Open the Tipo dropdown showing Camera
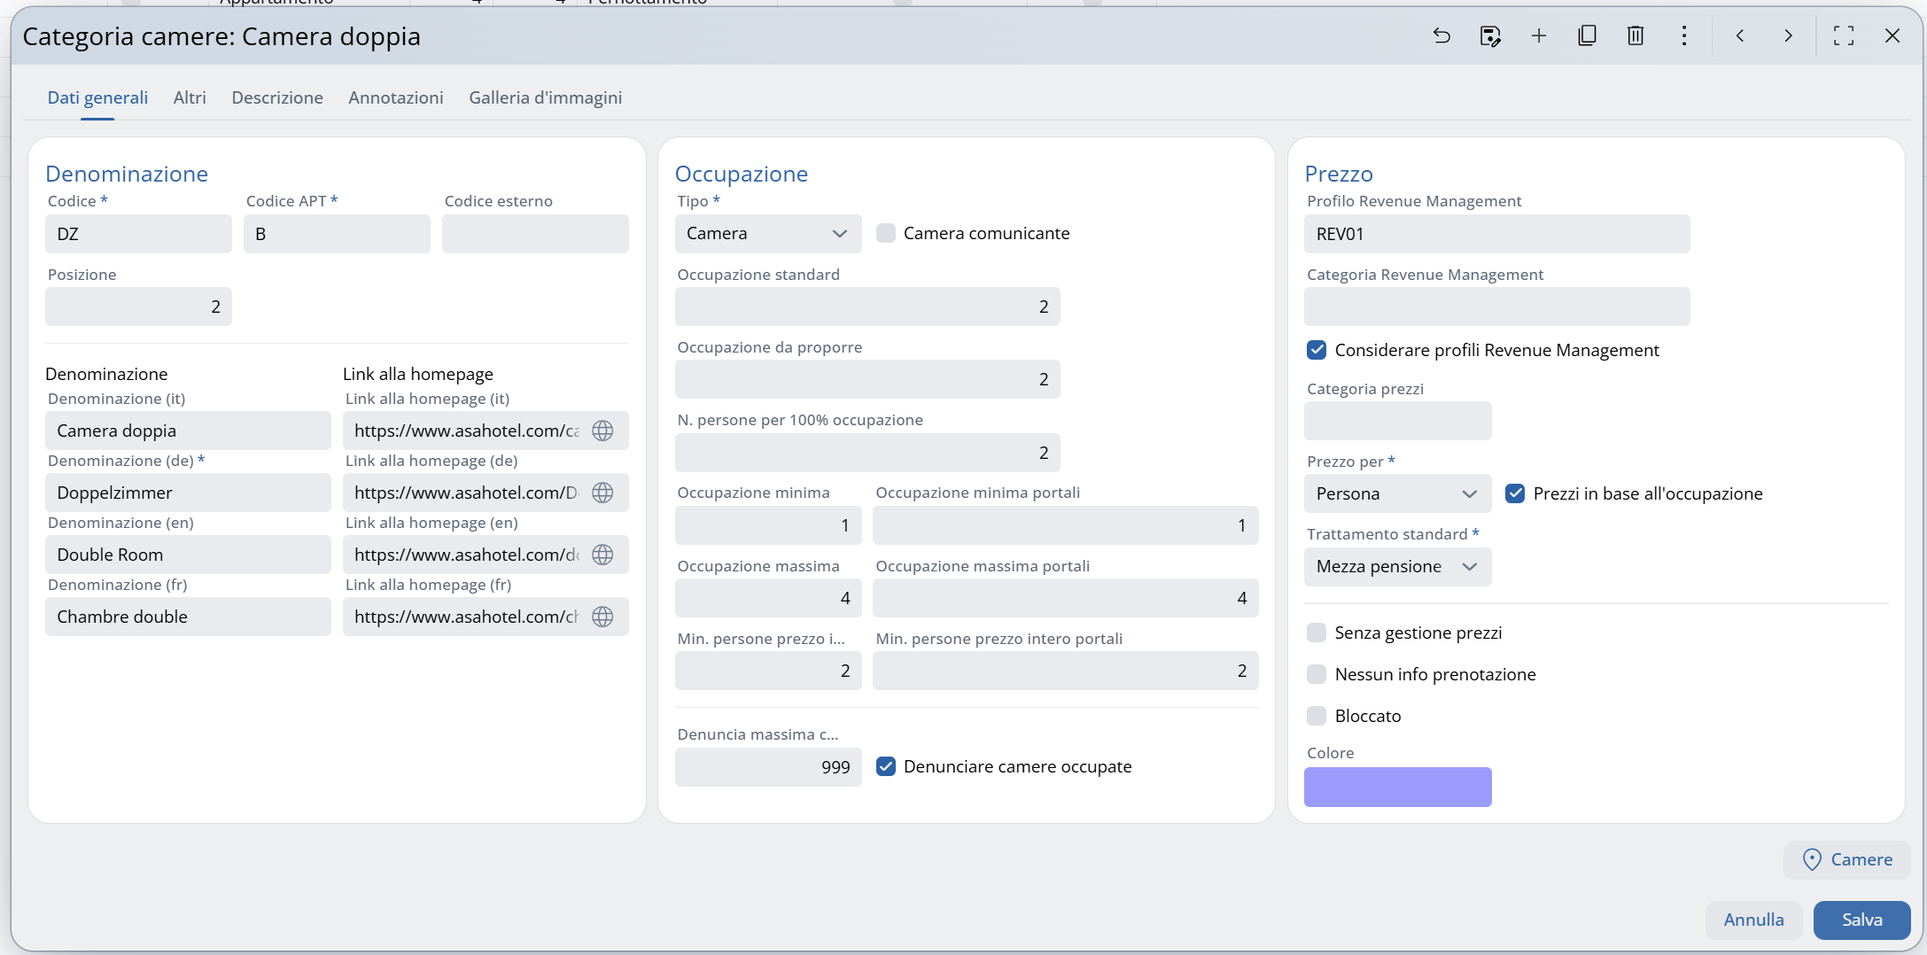This screenshot has height=955, width=1927. pos(767,234)
